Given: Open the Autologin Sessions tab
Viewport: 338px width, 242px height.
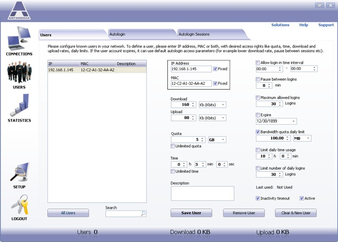Looking at the screenshot, I should [x=194, y=34].
